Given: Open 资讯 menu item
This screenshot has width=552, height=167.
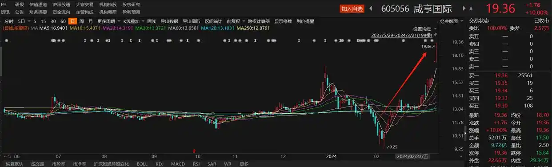Looking at the screenshot, I should [x=5, y=12].
